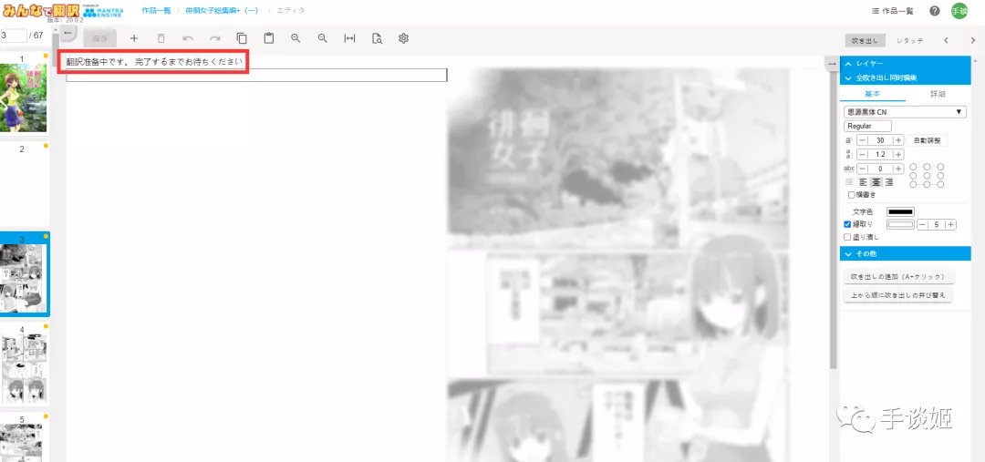Go to 作品一覧 breadcrumb link
This screenshot has height=462, width=985.
[157, 11]
